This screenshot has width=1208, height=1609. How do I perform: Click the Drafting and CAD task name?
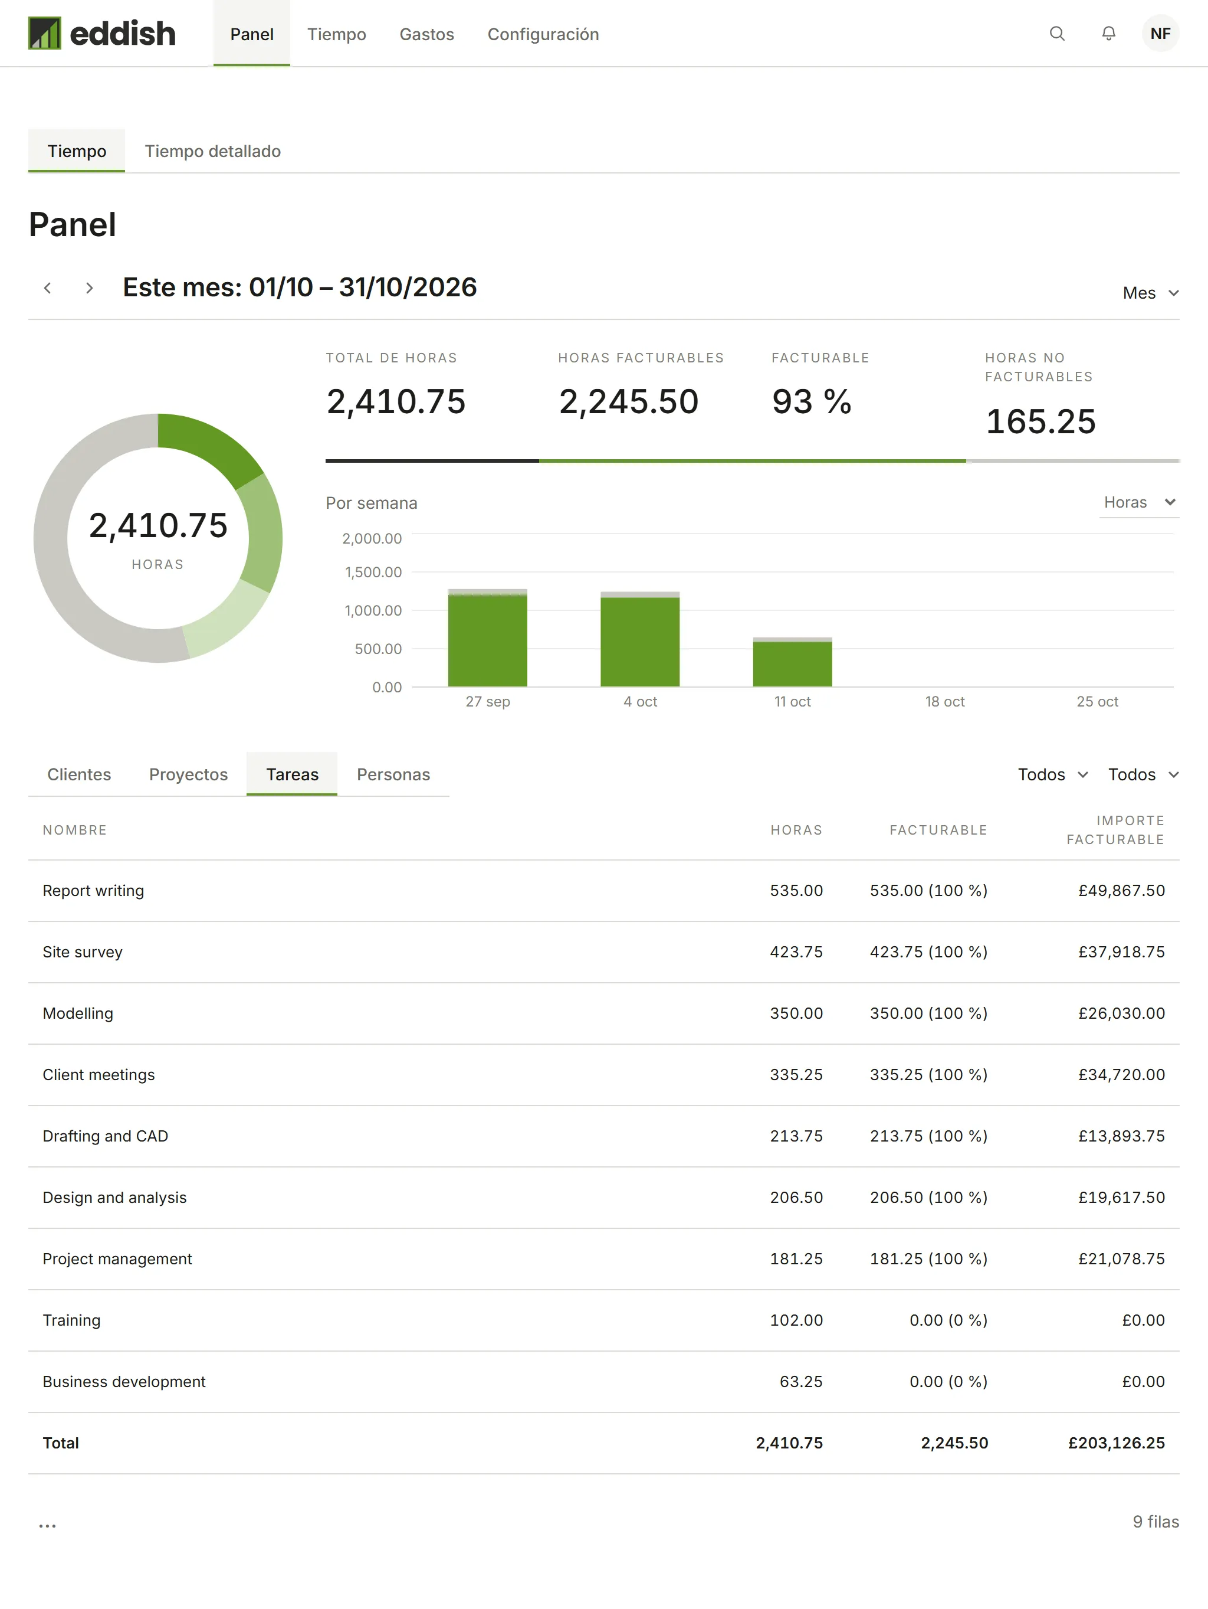click(104, 1136)
